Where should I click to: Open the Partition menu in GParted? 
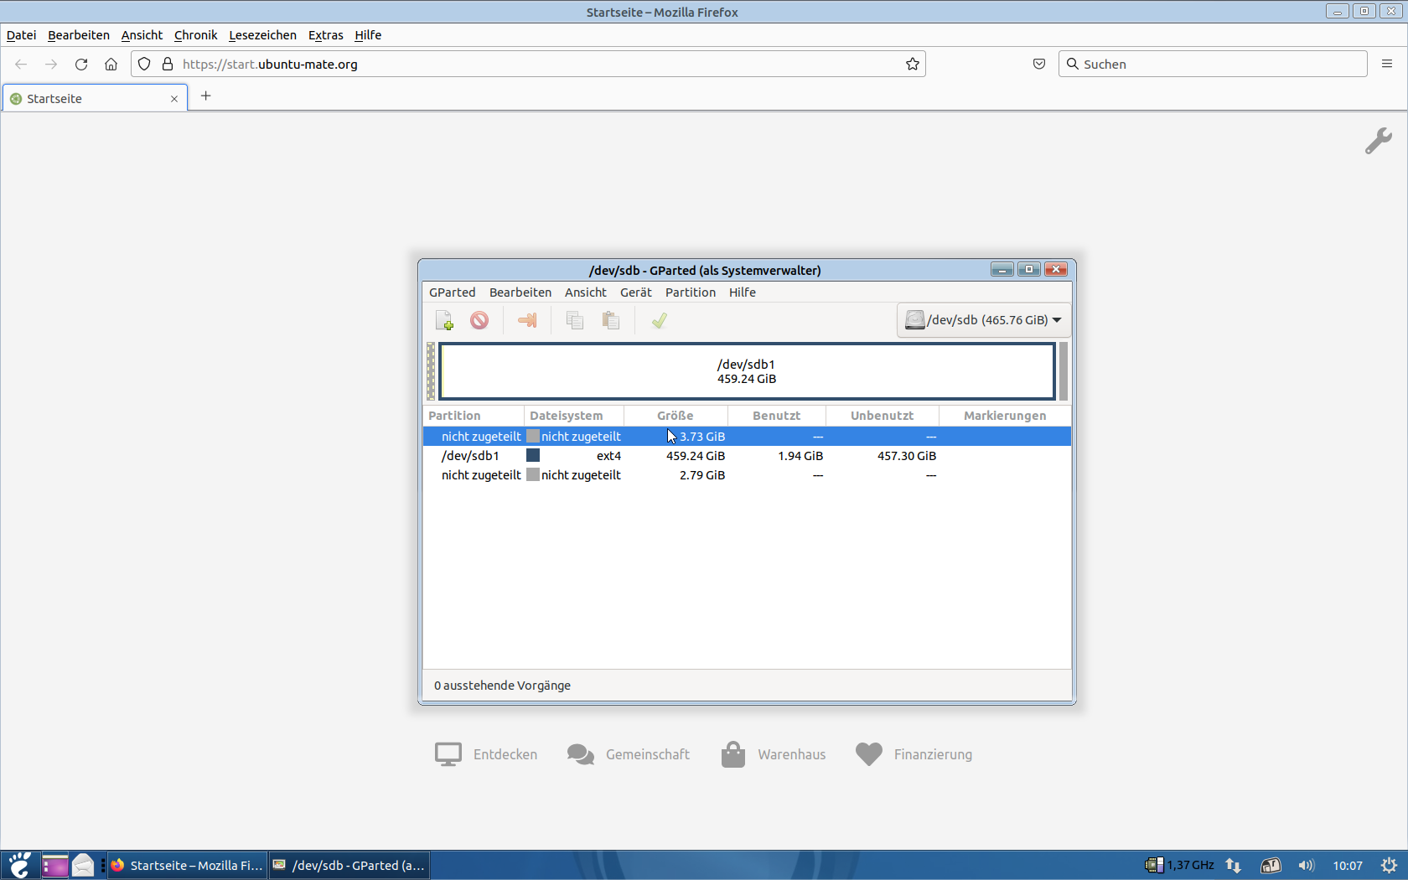[691, 292]
